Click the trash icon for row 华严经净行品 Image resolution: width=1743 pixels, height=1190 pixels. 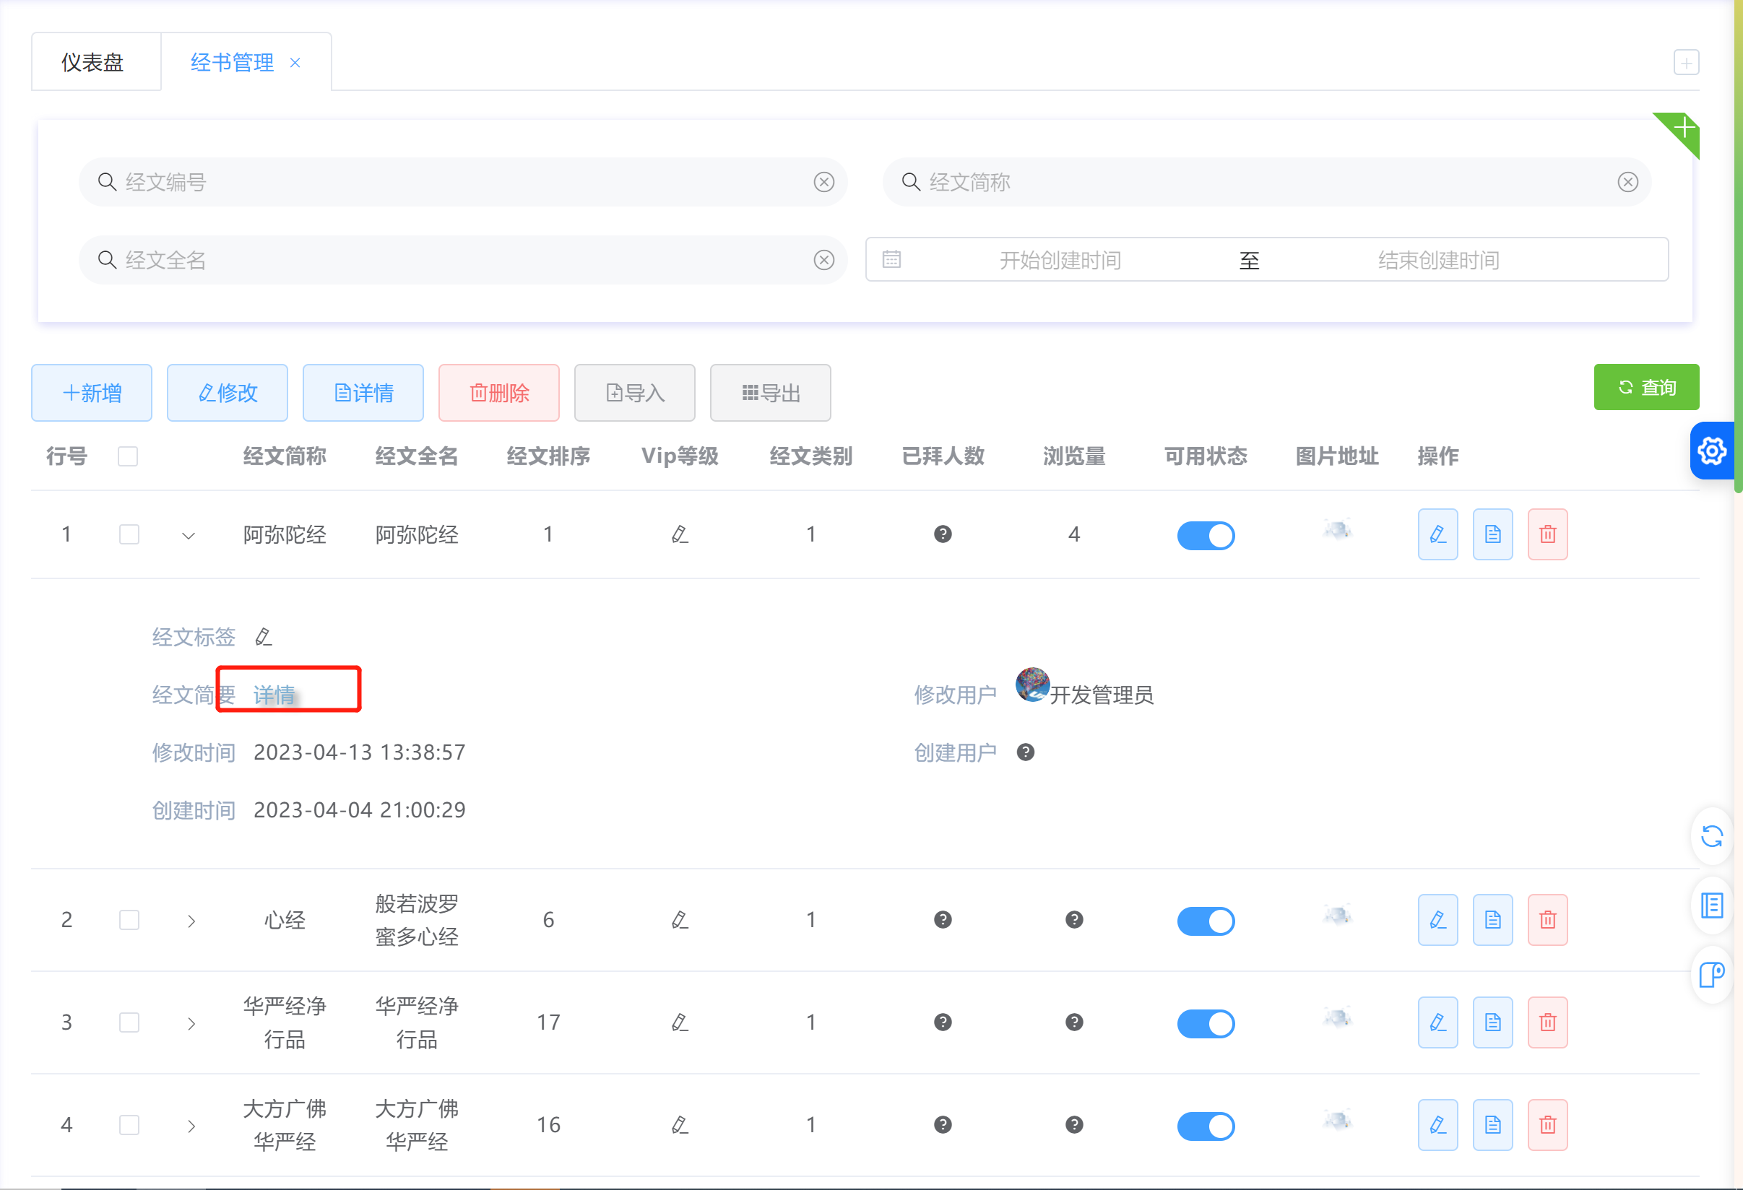coord(1547,1022)
